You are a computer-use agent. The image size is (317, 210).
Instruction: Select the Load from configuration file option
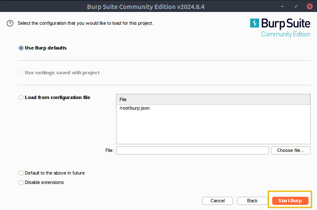pyautogui.click(x=21, y=97)
